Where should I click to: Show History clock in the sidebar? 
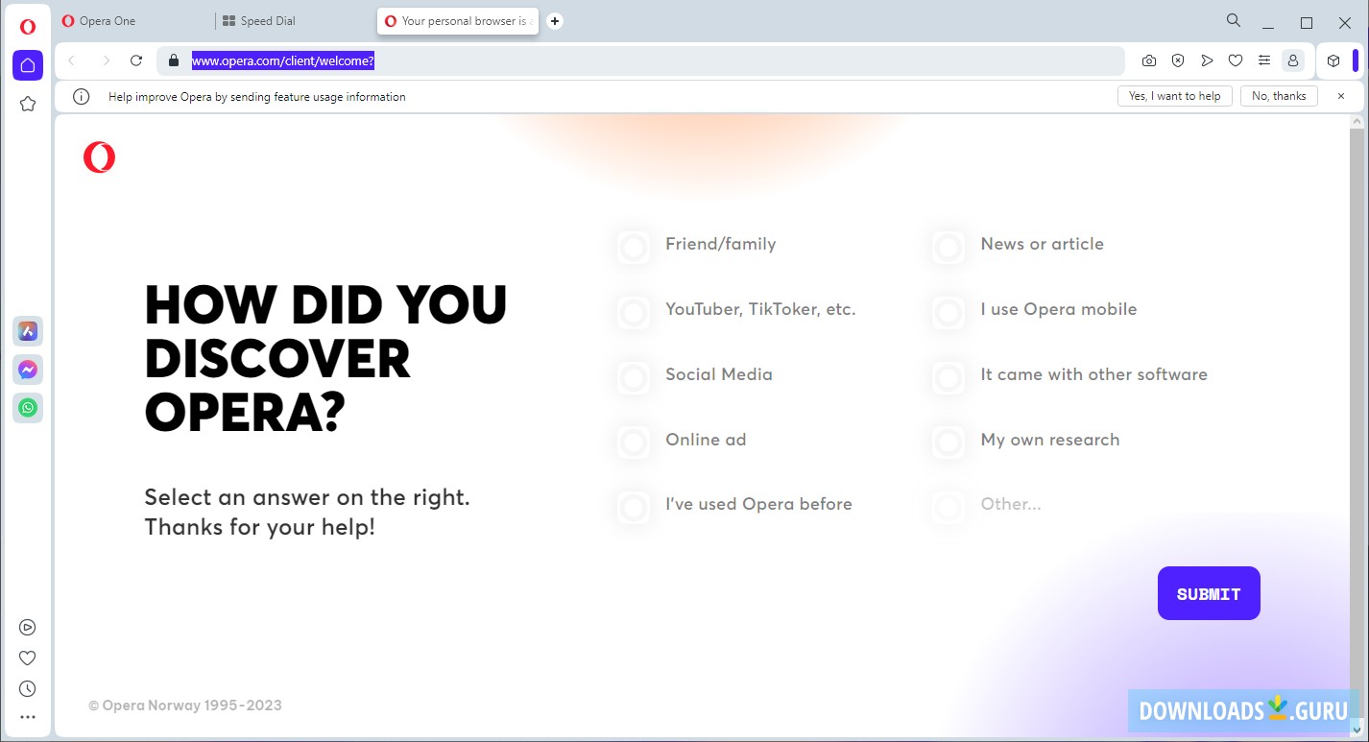[28, 689]
